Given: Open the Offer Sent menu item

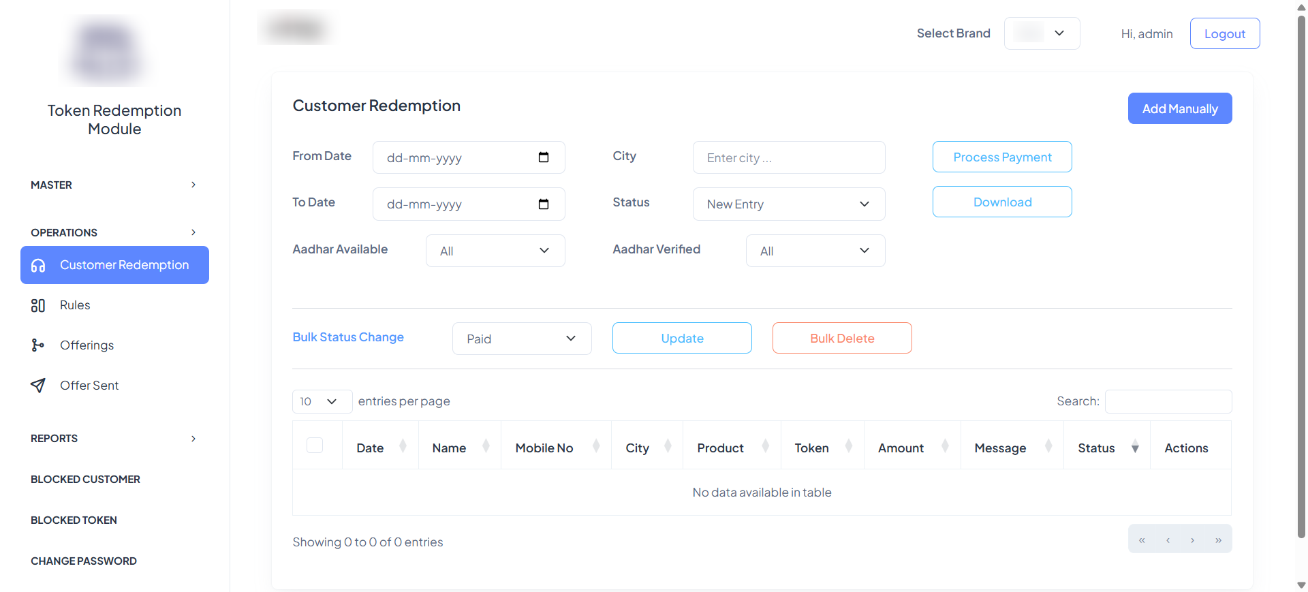Looking at the screenshot, I should (114, 386).
